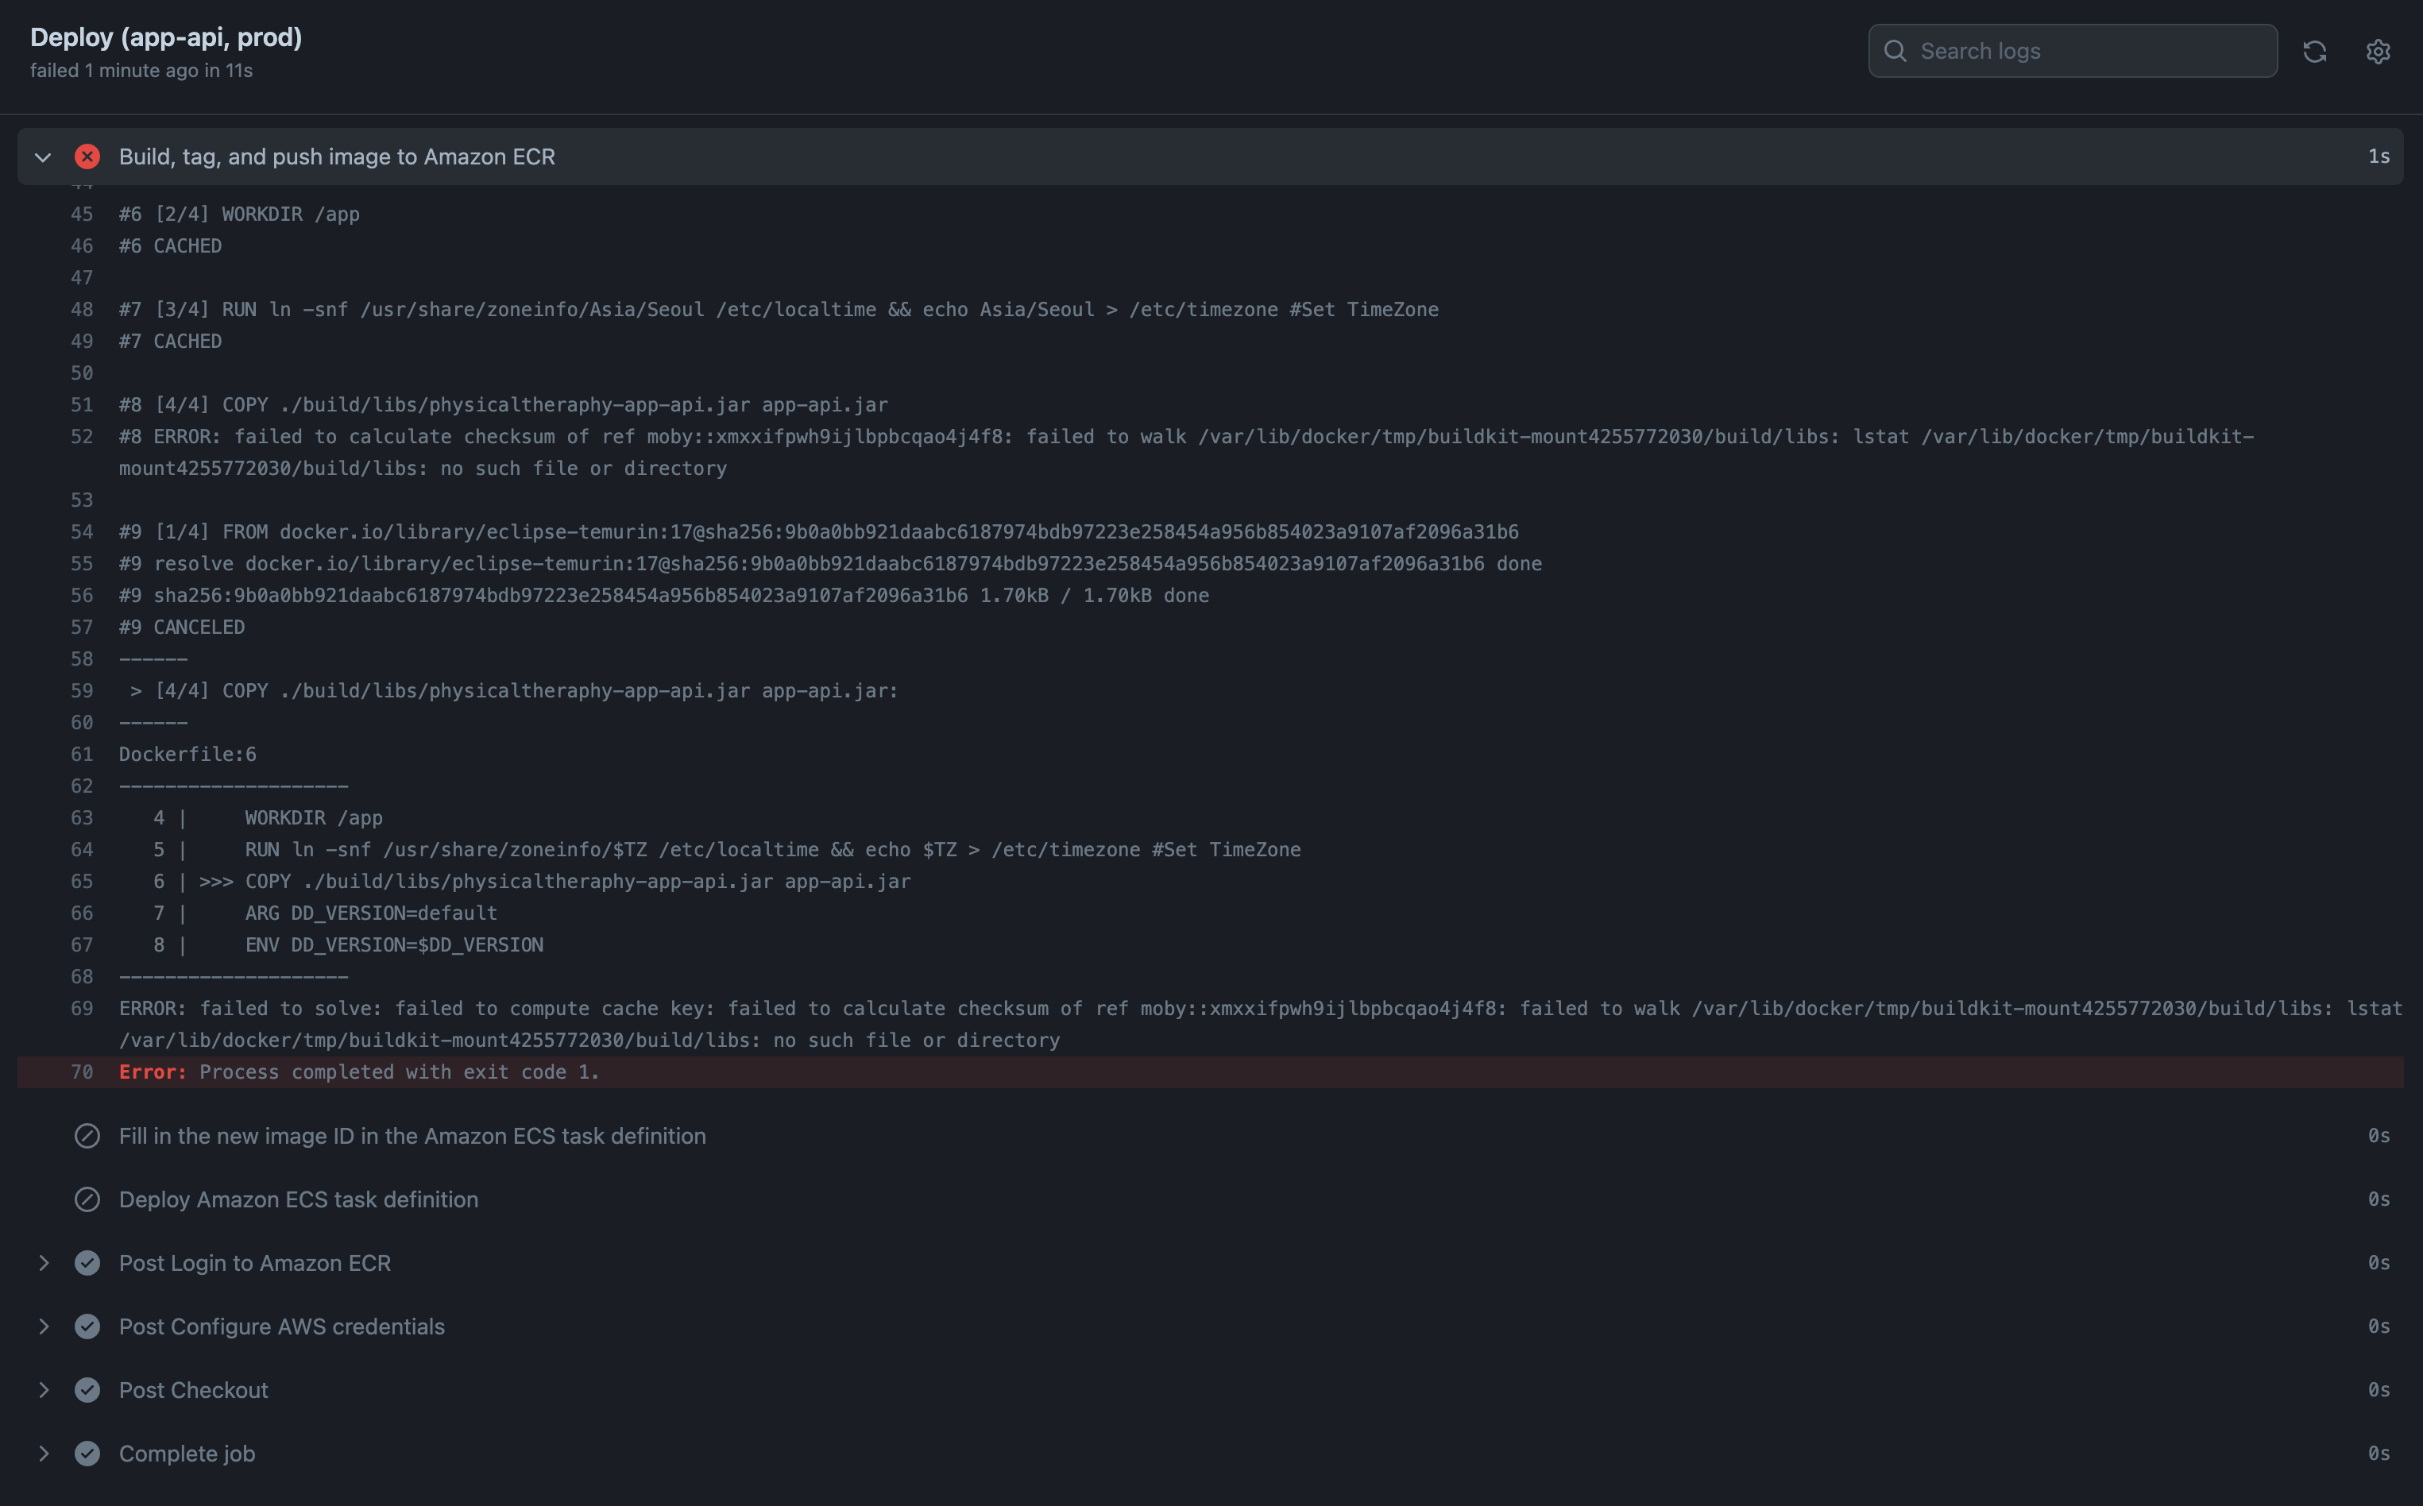Select the Deploy Amazon ECS task definition step
This screenshot has height=1506, width=2423.
298,1199
